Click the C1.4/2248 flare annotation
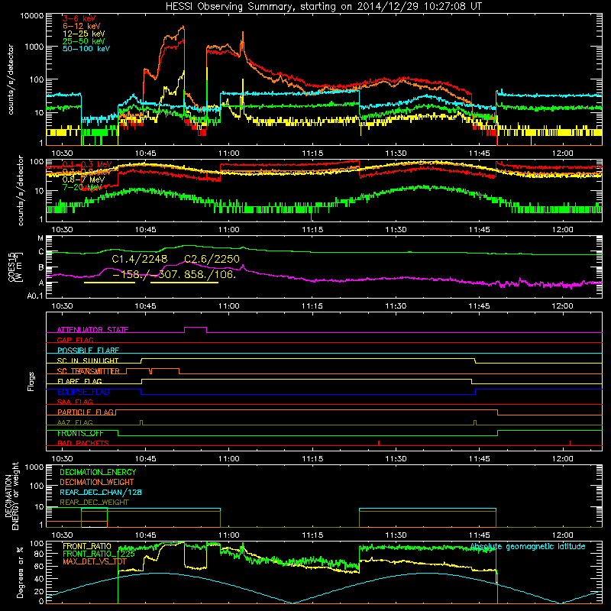The height and width of the screenshot is (611, 611). pos(140,259)
